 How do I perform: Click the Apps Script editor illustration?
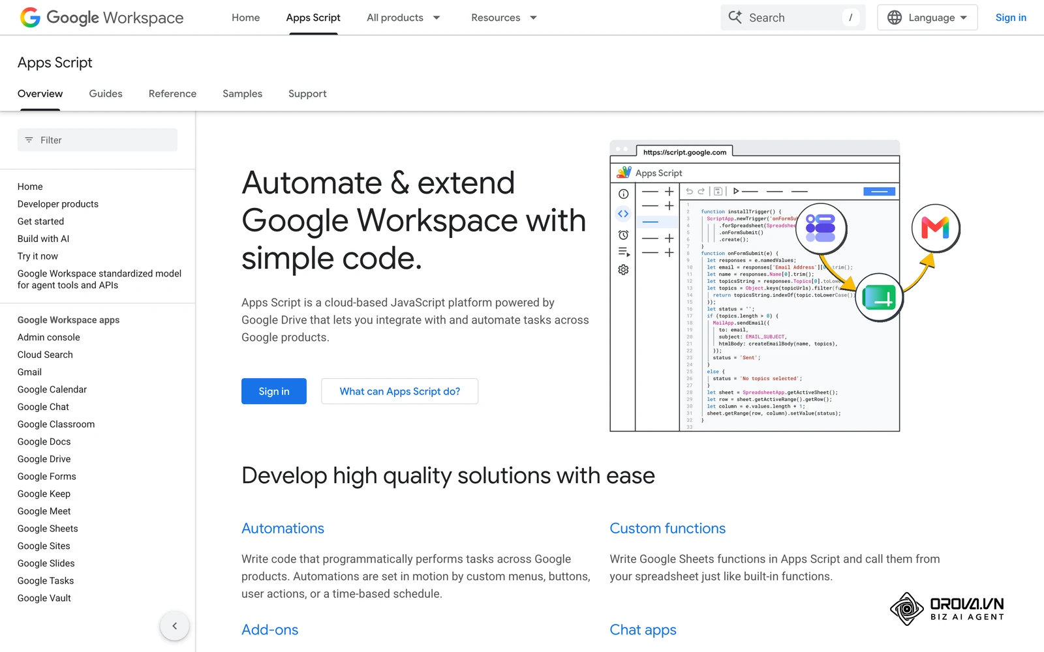pyautogui.click(x=784, y=286)
